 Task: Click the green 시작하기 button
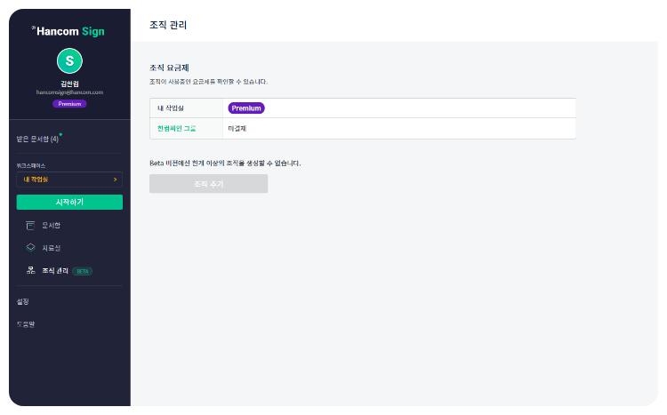[x=69, y=202]
